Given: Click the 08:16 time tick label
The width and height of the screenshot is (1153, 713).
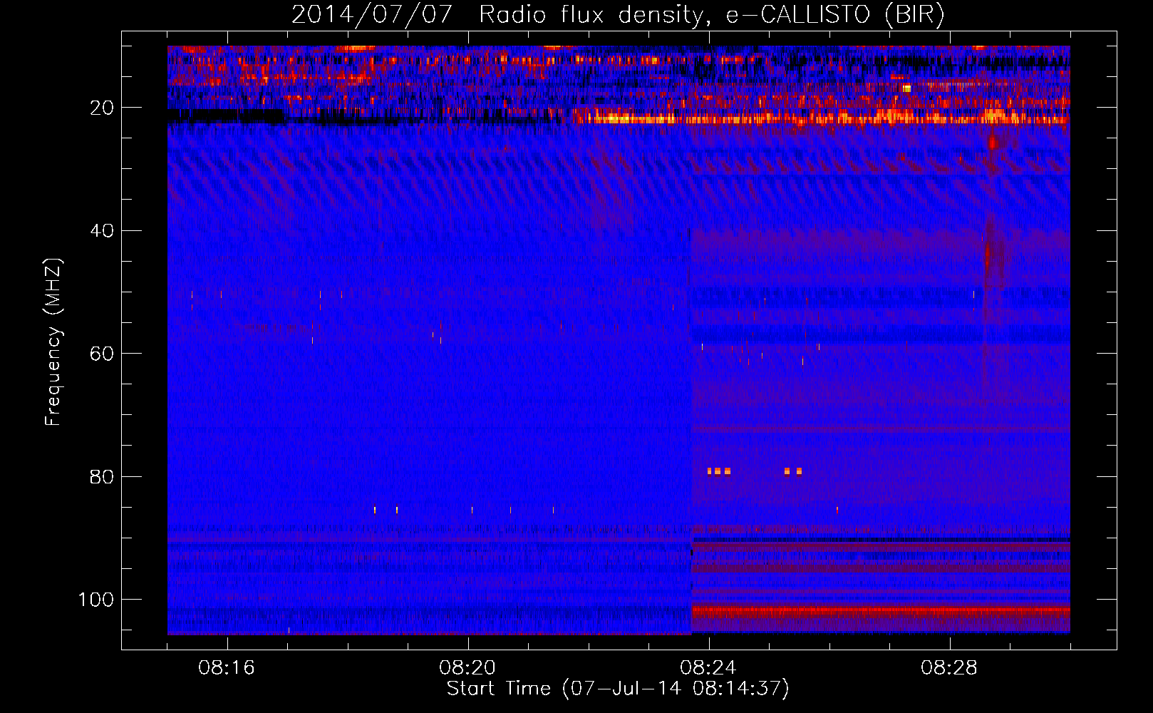Looking at the screenshot, I should (x=227, y=668).
